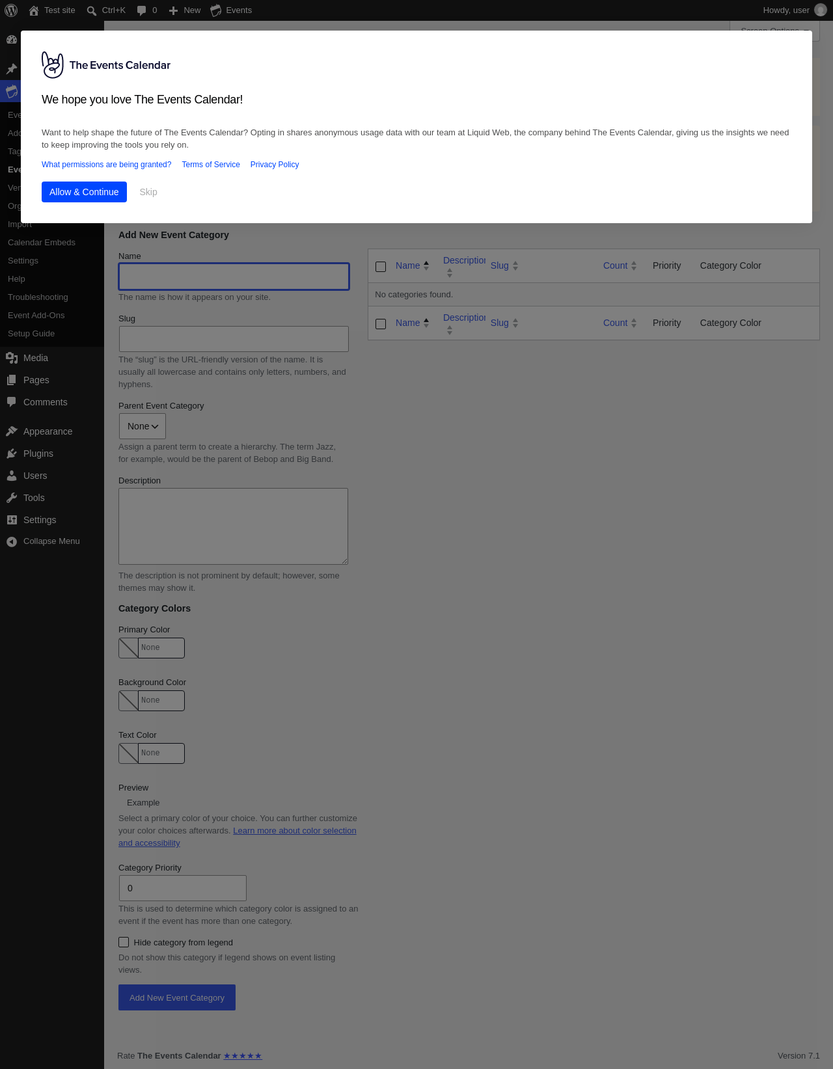Tick the select-all checkbox in table footer
The height and width of the screenshot is (1069, 833).
point(381,324)
